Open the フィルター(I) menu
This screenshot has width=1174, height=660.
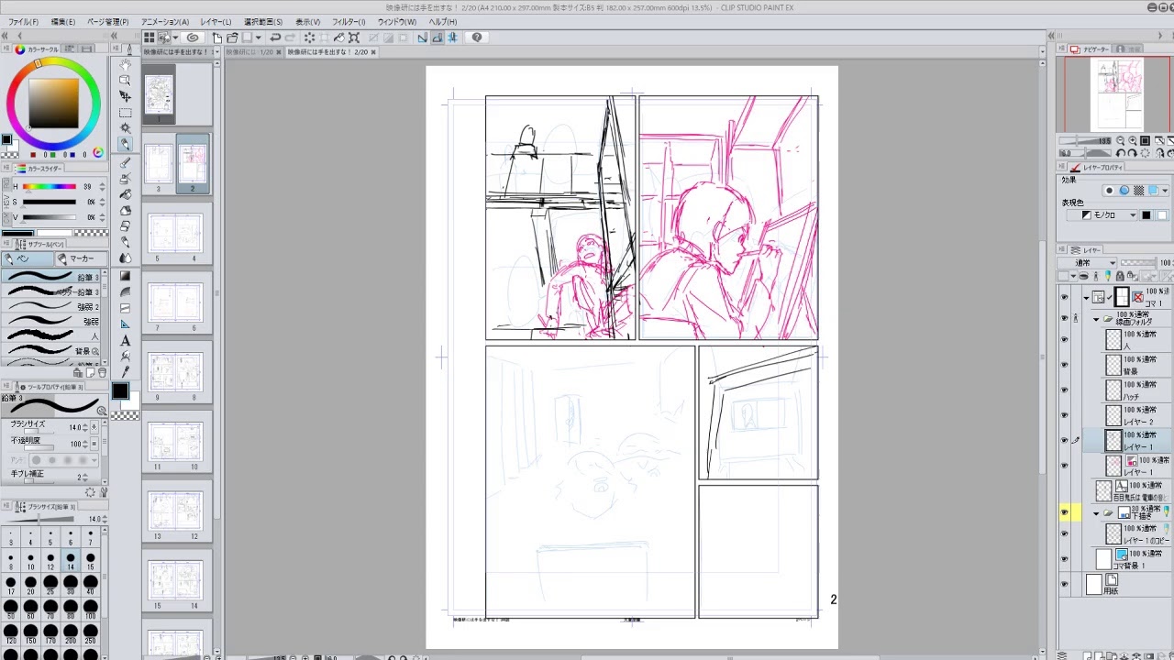coord(348,22)
